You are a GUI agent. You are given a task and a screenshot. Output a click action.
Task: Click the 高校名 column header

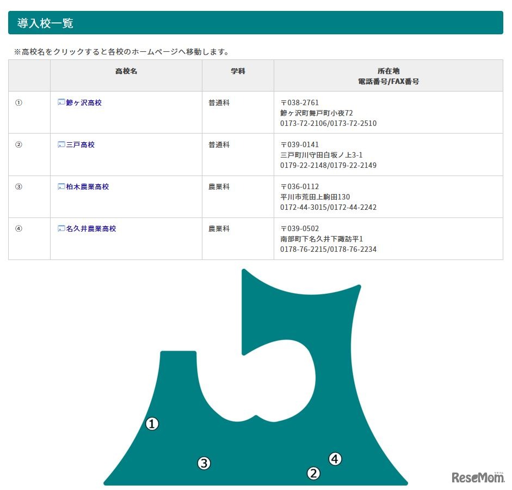point(126,72)
